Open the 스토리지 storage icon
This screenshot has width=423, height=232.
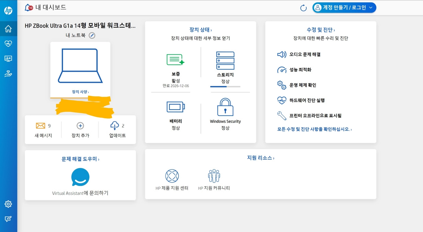coord(225,61)
